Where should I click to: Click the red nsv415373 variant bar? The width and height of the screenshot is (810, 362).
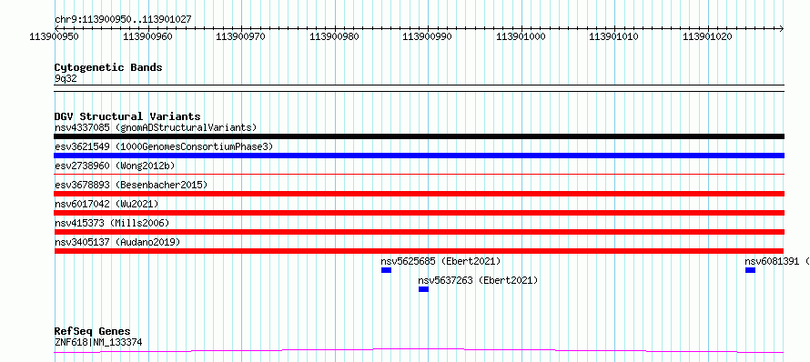click(420, 232)
